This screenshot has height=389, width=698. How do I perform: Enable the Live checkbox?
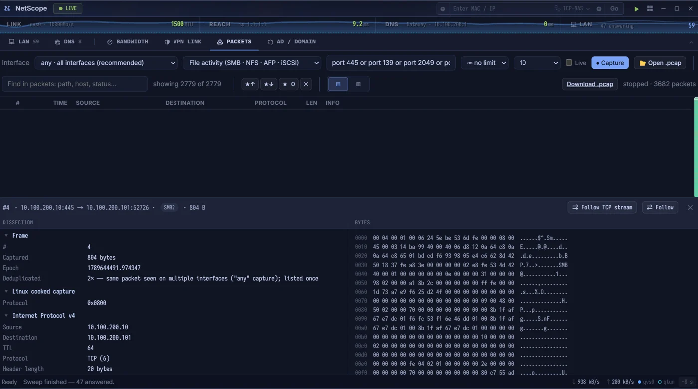[569, 63]
